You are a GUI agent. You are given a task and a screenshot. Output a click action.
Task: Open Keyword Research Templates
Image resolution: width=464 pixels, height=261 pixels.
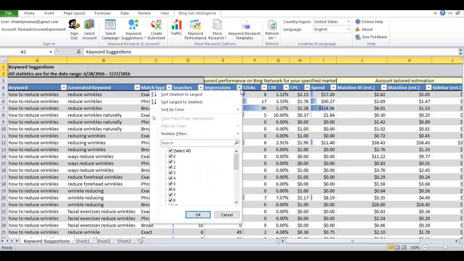(244, 30)
